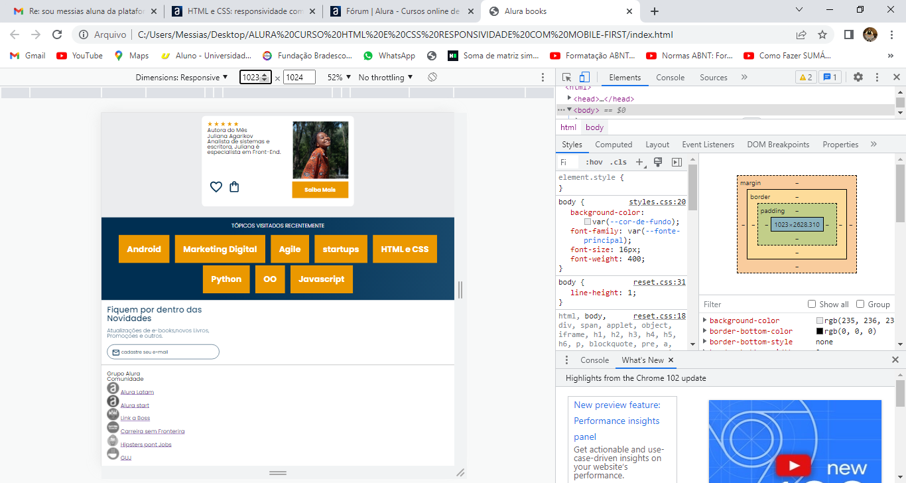Open DevTools settings gear

858,78
